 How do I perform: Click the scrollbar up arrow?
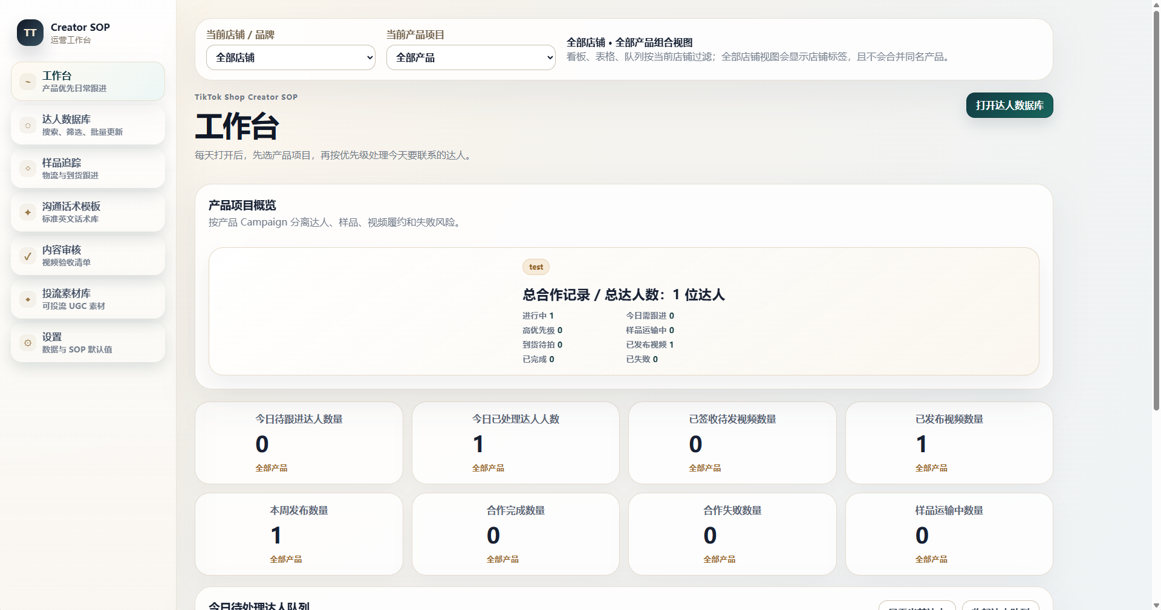(1156, 4)
